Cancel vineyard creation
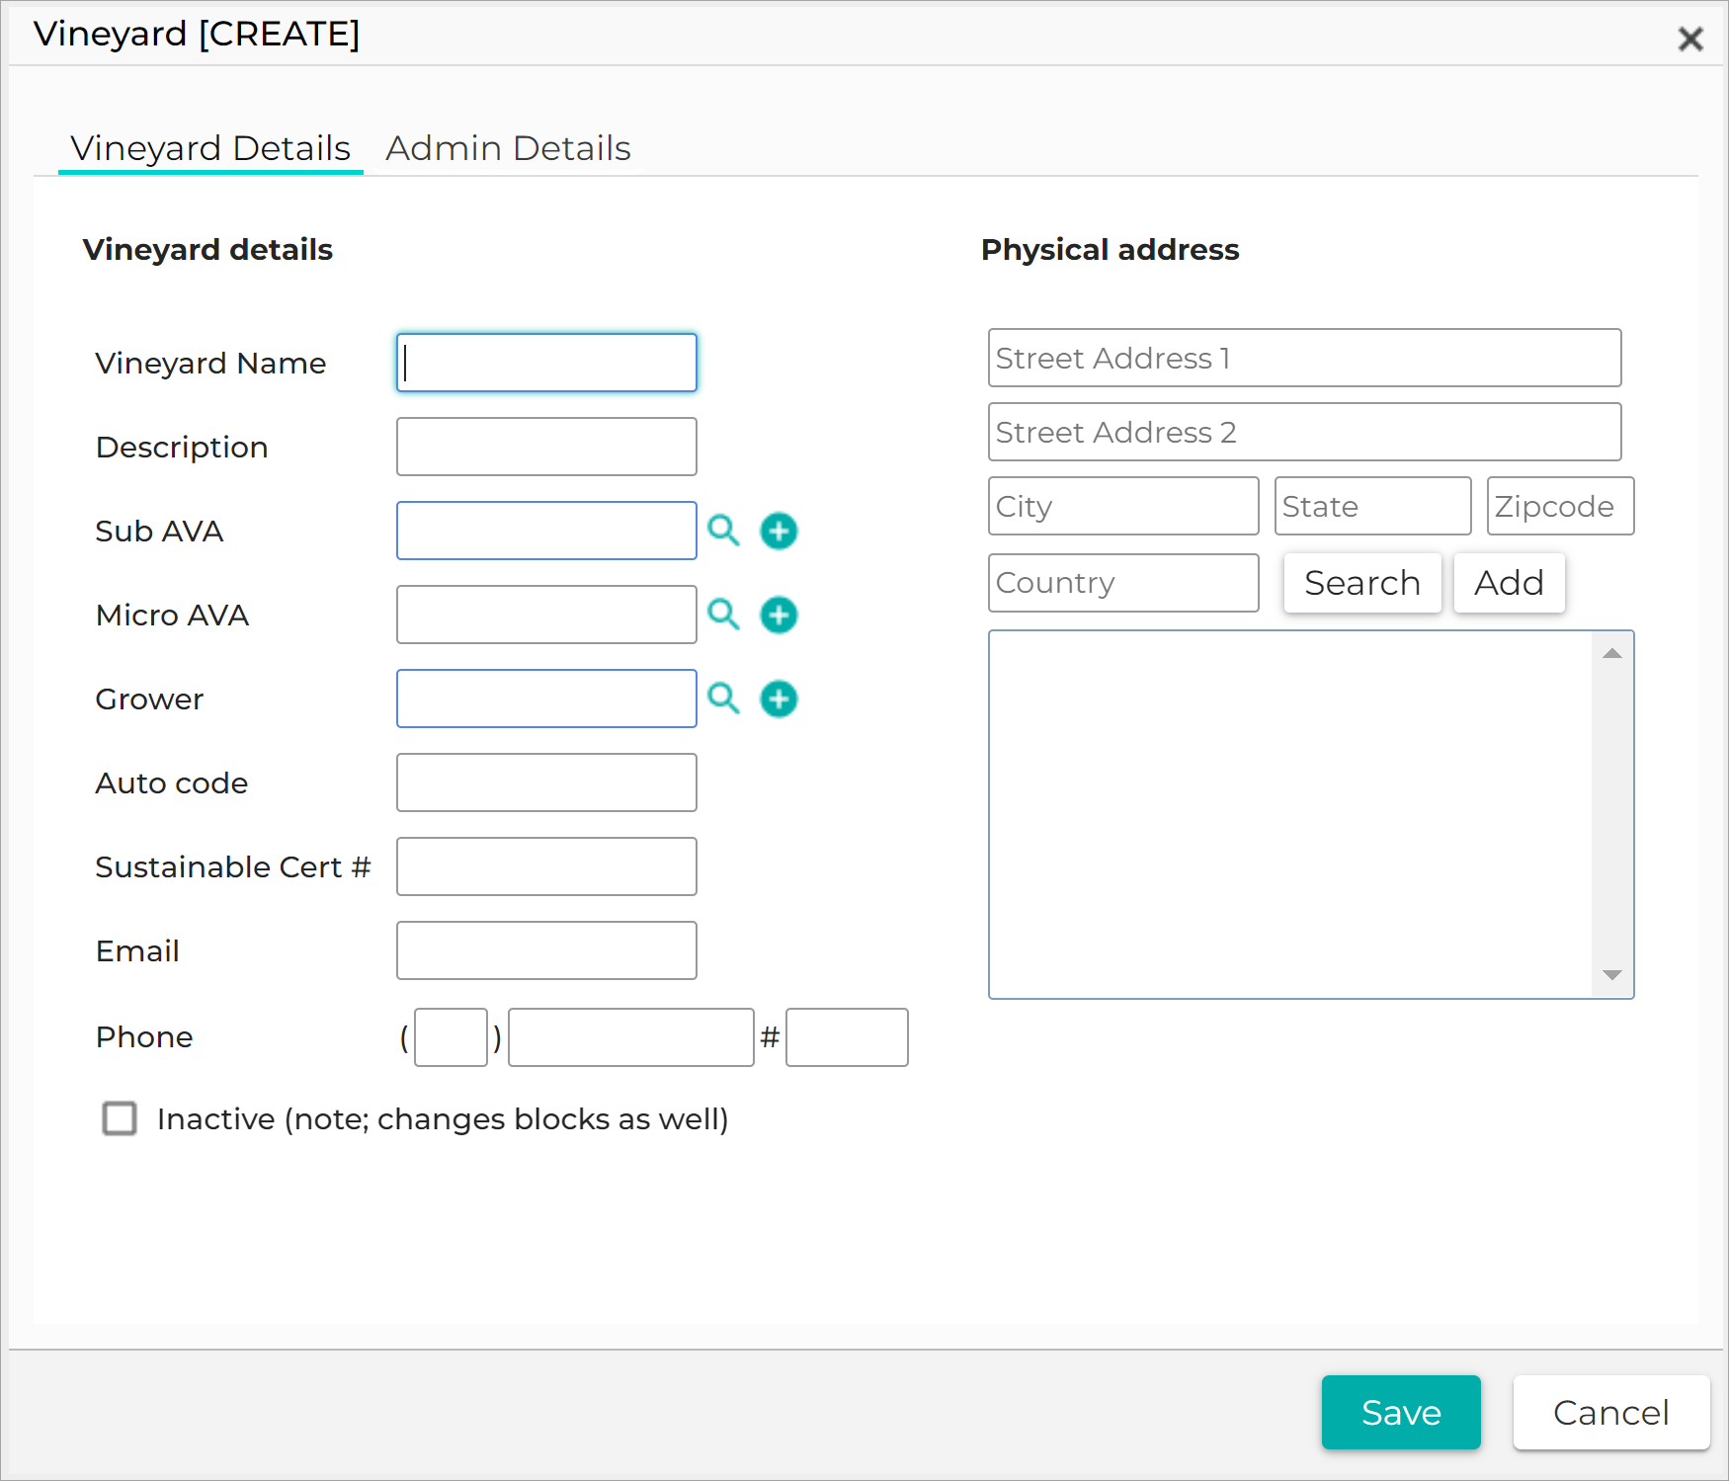This screenshot has width=1729, height=1481. [1611, 1412]
